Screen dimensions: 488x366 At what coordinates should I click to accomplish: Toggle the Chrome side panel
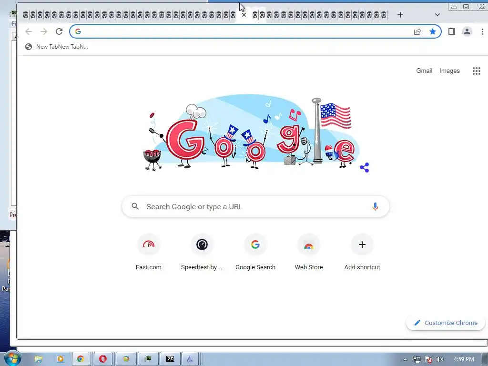click(452, 31)
